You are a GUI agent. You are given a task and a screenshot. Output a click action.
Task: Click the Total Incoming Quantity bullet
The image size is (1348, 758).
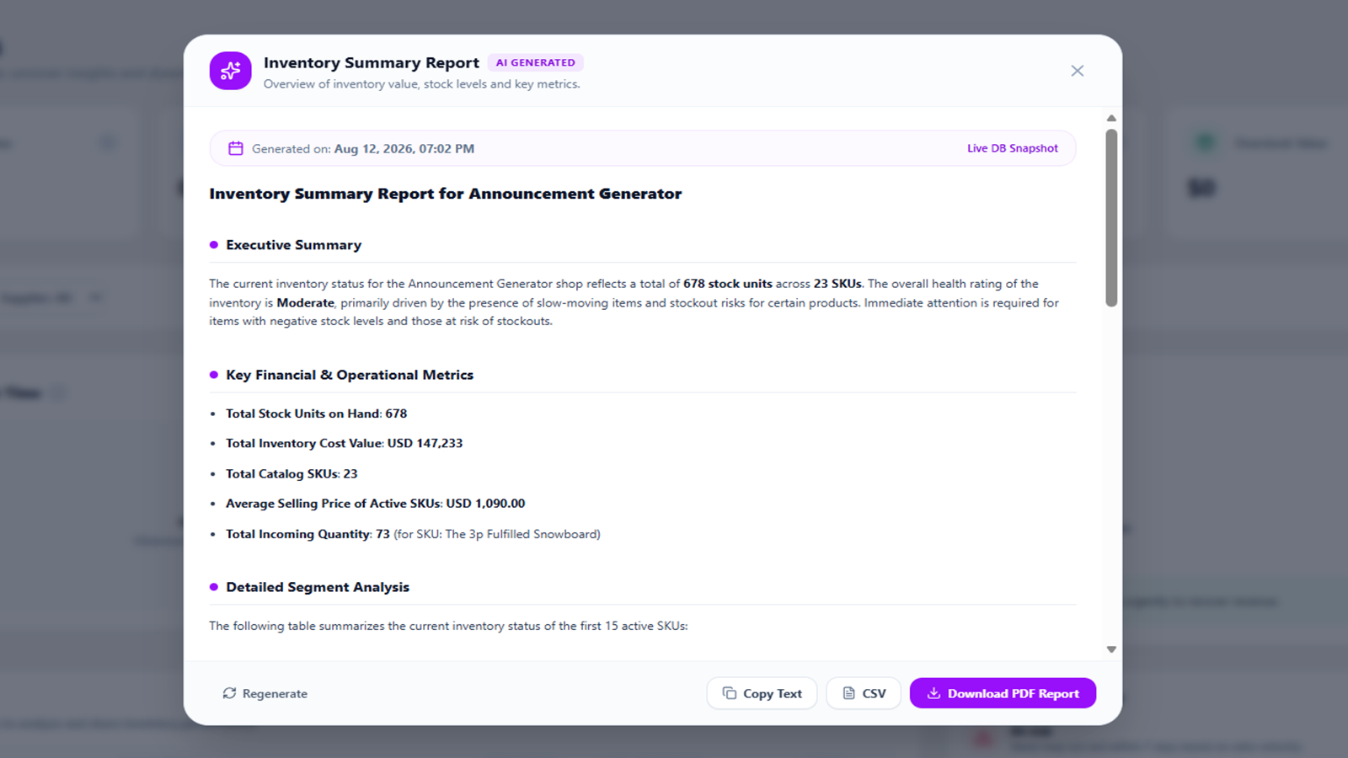(413, 534)
